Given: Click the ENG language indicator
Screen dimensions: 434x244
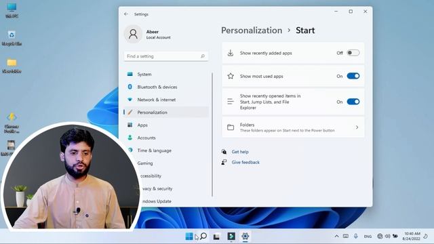Looking at the screenshot, I should [x=368, y=237].
